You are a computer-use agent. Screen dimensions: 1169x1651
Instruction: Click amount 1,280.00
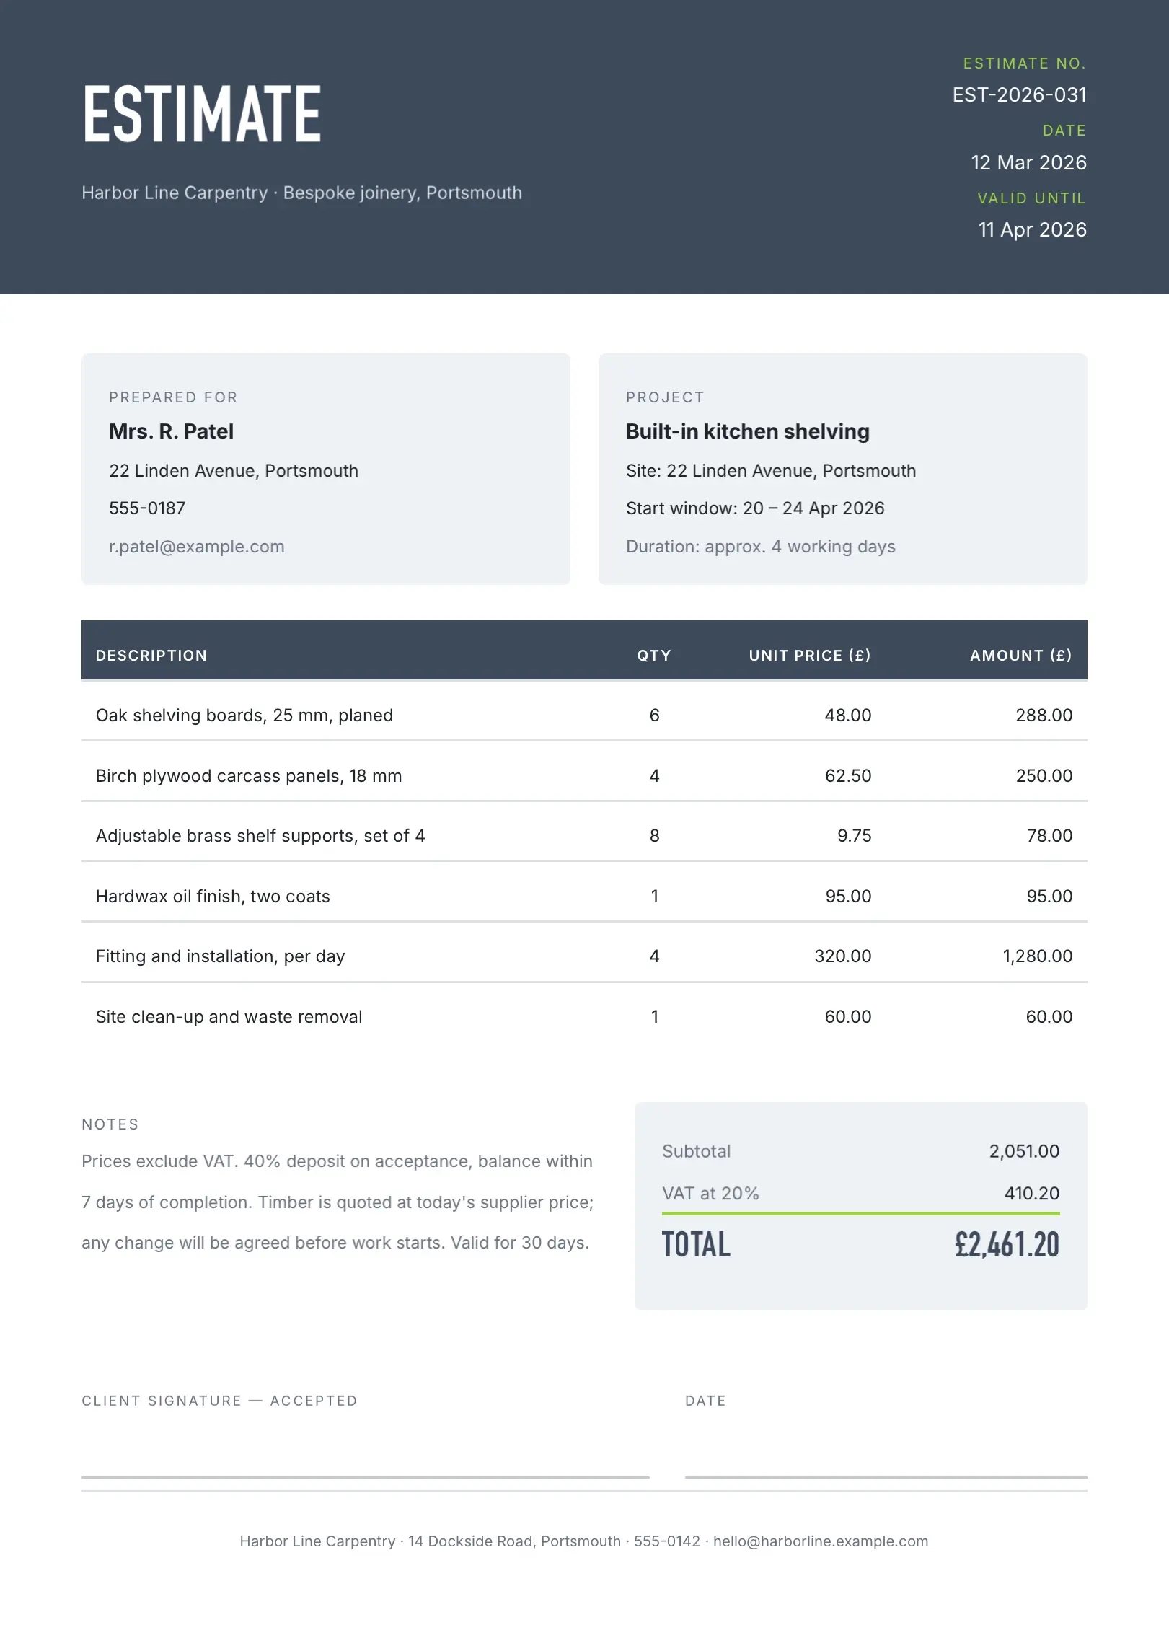pyautogui.click(x=1037, y=956)
